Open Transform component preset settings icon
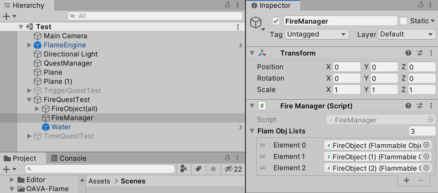Screen dimensions: 438x193 point(420,53)
